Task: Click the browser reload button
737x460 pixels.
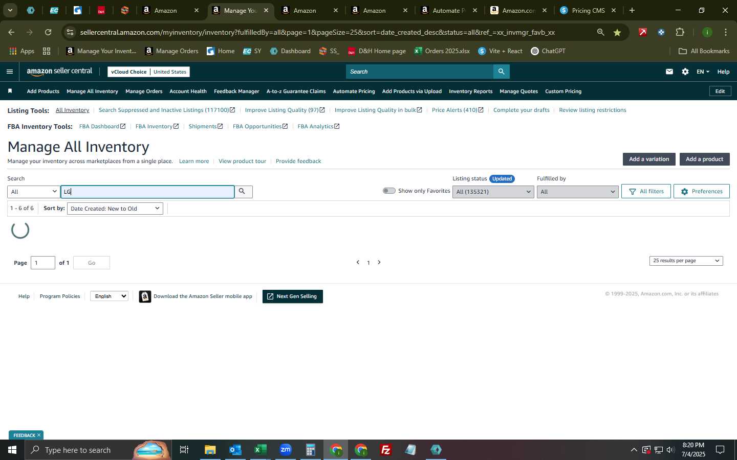Action: click(x=48, y=32)
